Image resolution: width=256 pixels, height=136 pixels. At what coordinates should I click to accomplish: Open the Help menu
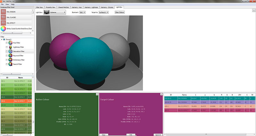[12, 4]
